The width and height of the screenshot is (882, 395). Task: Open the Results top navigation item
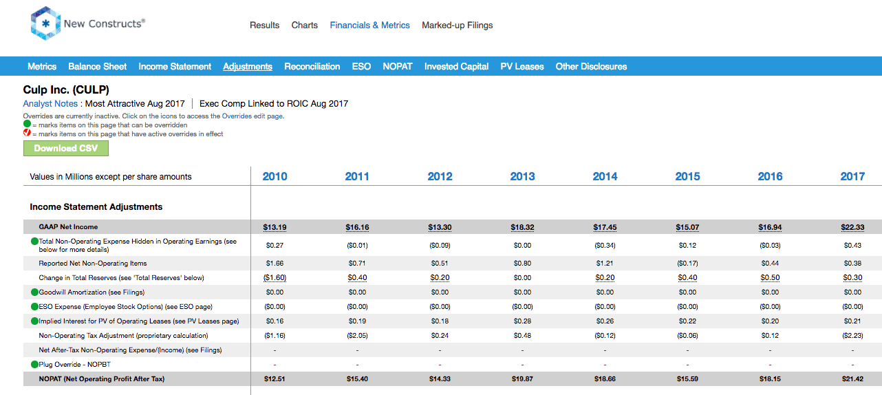[264, 25]
